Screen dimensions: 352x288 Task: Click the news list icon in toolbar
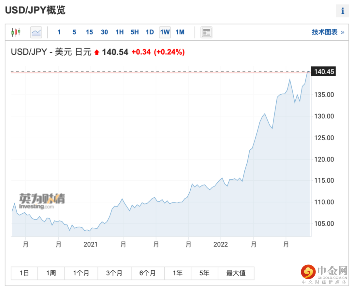206,32
